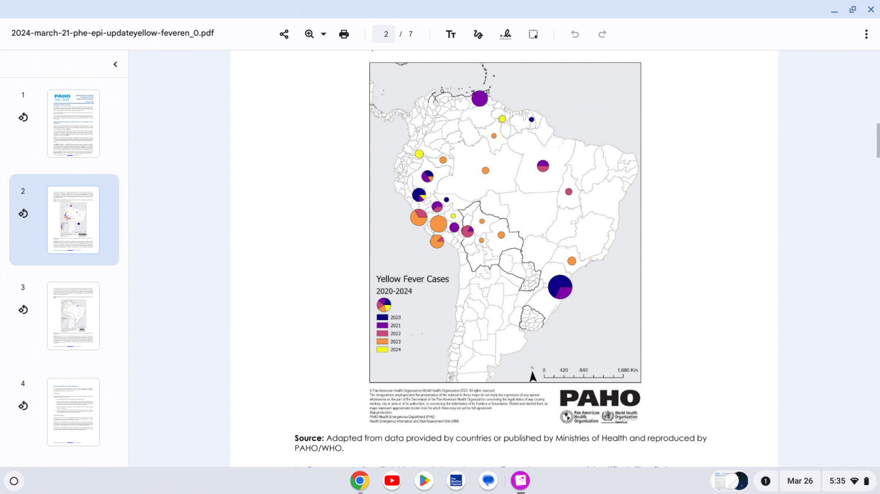Open the zoom level dropdown arrow
Image resolution: width=880 pixels, height=494 pixels.
(x=323, y=34)
